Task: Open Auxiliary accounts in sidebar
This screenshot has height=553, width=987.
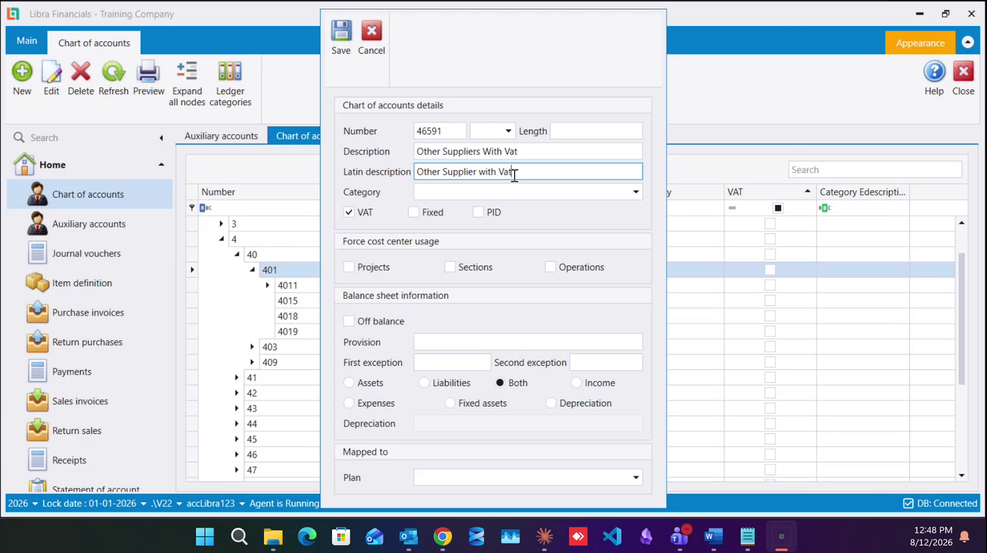Action: 89,224
